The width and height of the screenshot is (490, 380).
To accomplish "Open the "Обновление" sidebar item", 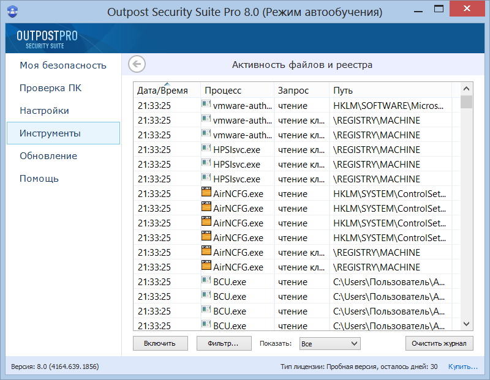I will (48, 156).
